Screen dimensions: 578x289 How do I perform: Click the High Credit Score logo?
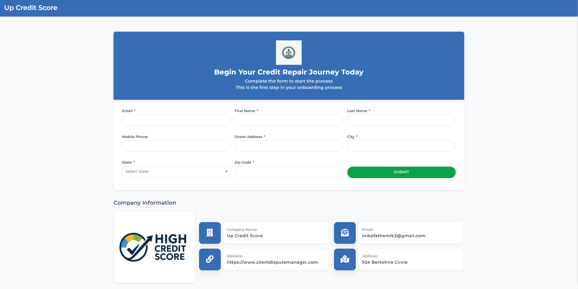153,247
